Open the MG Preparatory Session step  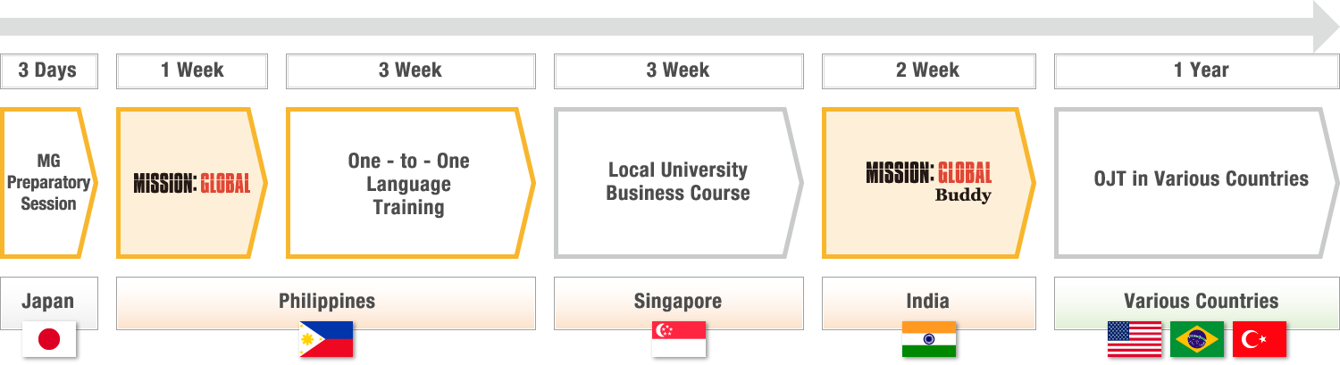coord(48,183)
